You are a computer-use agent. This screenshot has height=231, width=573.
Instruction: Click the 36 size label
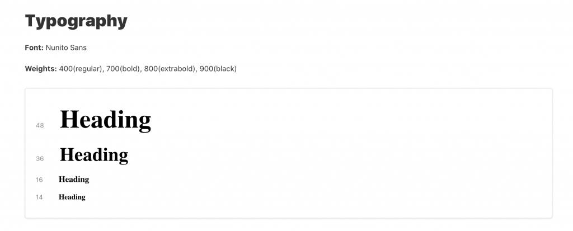[x=40, y=159]
